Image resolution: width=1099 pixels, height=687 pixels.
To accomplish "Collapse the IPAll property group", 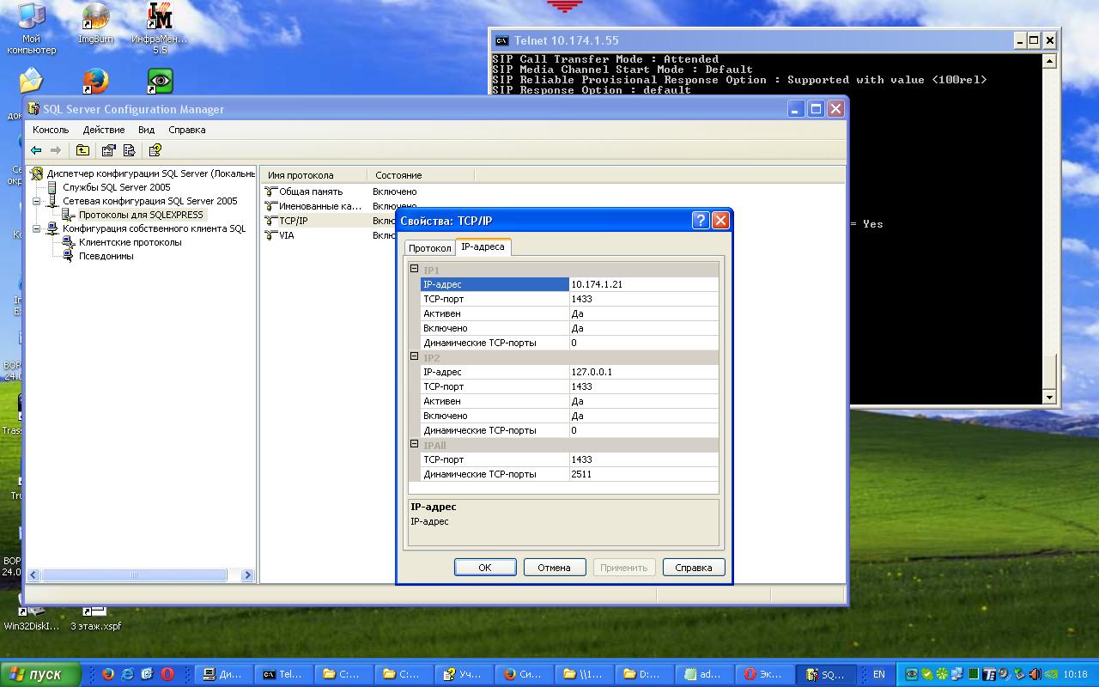I will (x=414, y=444).
